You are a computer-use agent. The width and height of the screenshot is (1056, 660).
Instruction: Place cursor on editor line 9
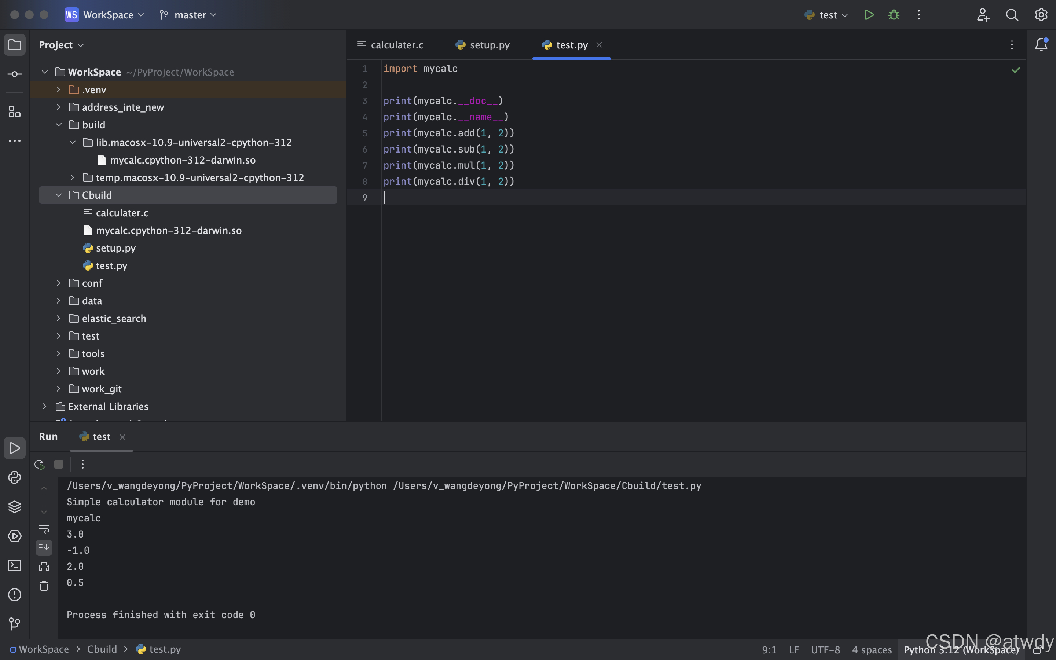point(703,197)
